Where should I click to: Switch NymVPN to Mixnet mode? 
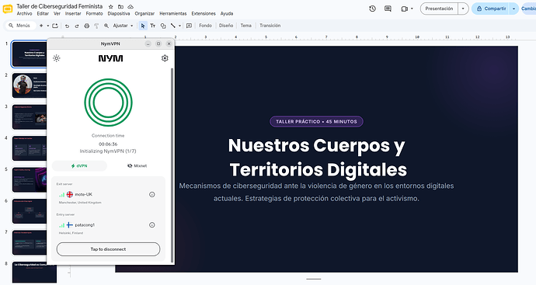137,165
